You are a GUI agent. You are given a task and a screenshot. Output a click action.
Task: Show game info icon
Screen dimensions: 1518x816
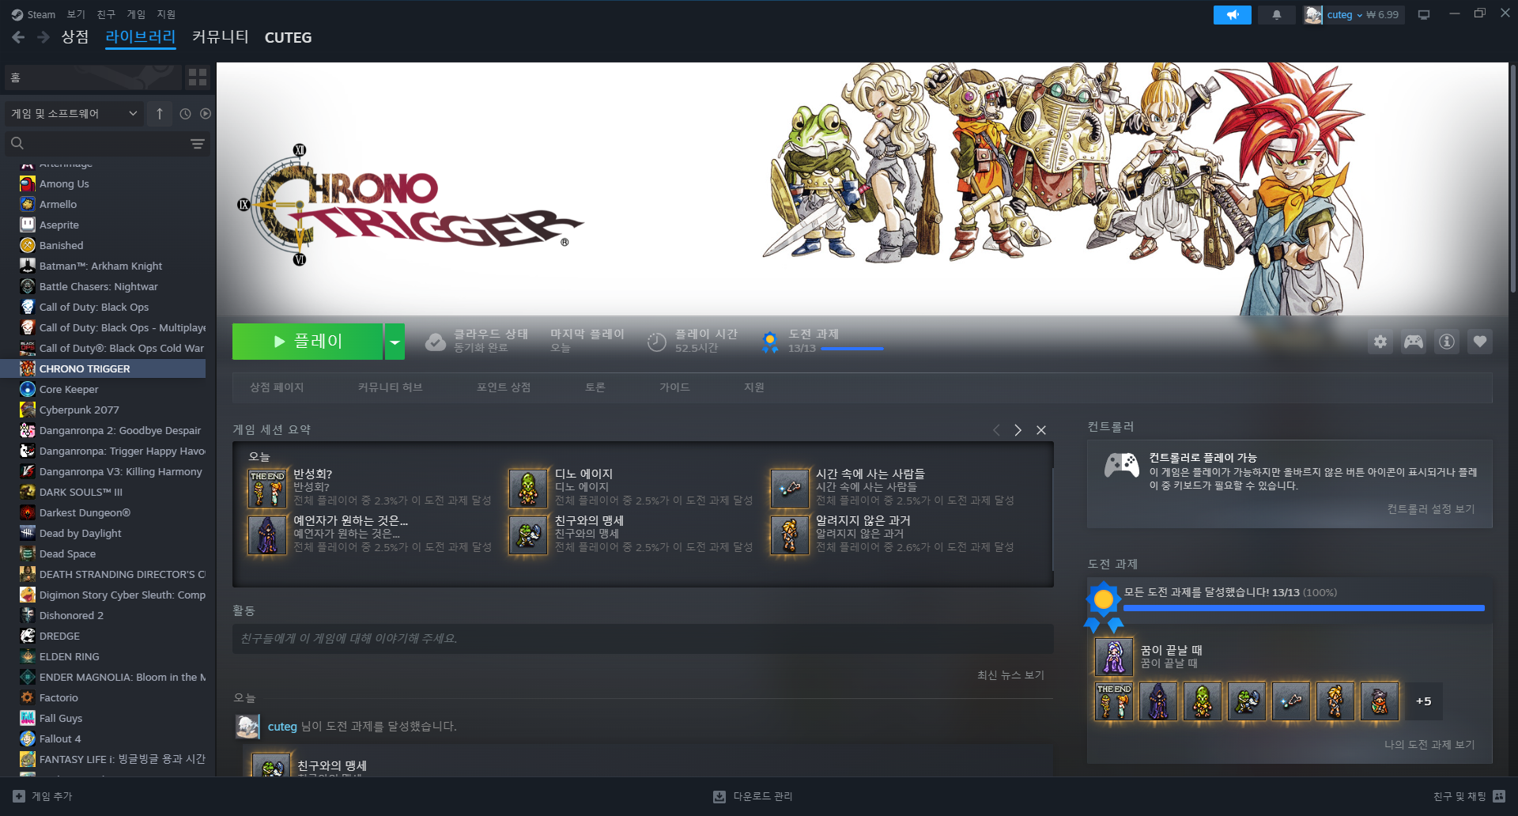pos(1447,342)
